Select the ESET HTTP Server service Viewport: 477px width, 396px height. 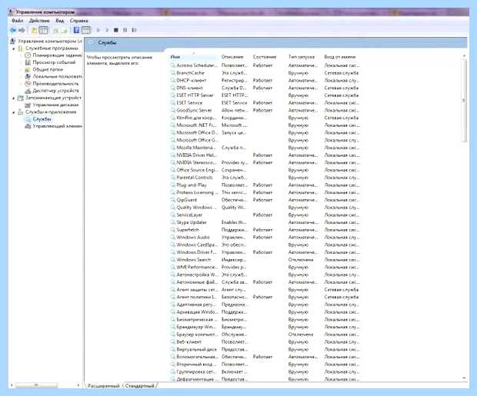[265, 95]
